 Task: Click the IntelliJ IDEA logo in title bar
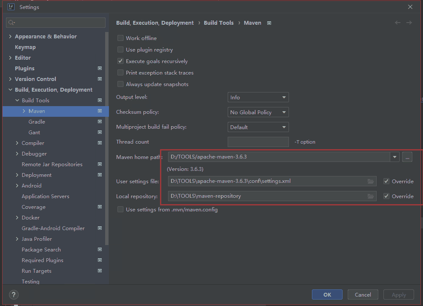coord(11,7)
